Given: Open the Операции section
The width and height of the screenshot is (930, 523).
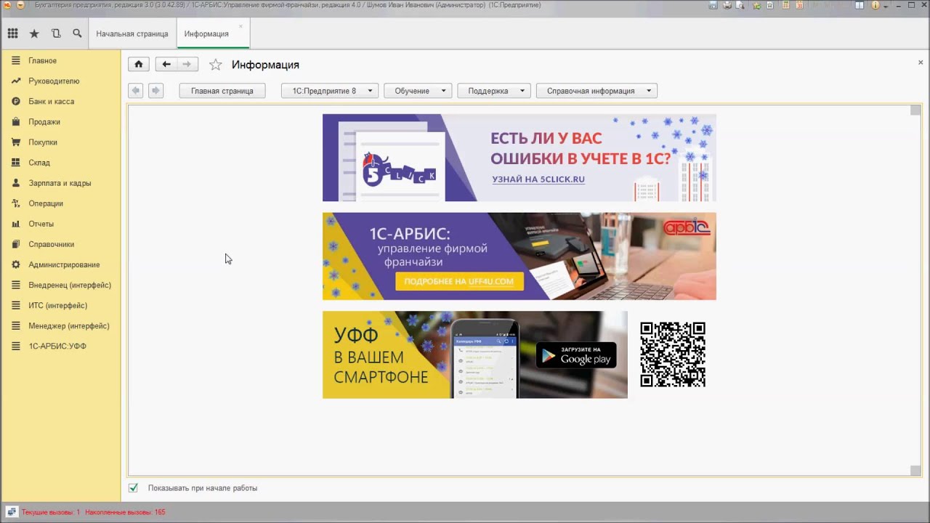Looking at the screenshot, I should [60, 203].
